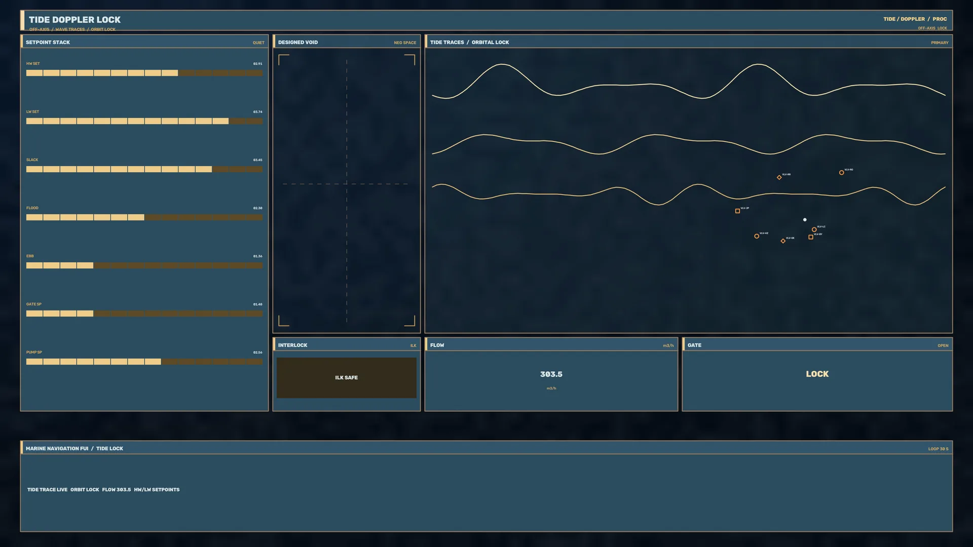Select the FLOW panel title
This screenshot has height=547, width=973.
tap(437, 345)
